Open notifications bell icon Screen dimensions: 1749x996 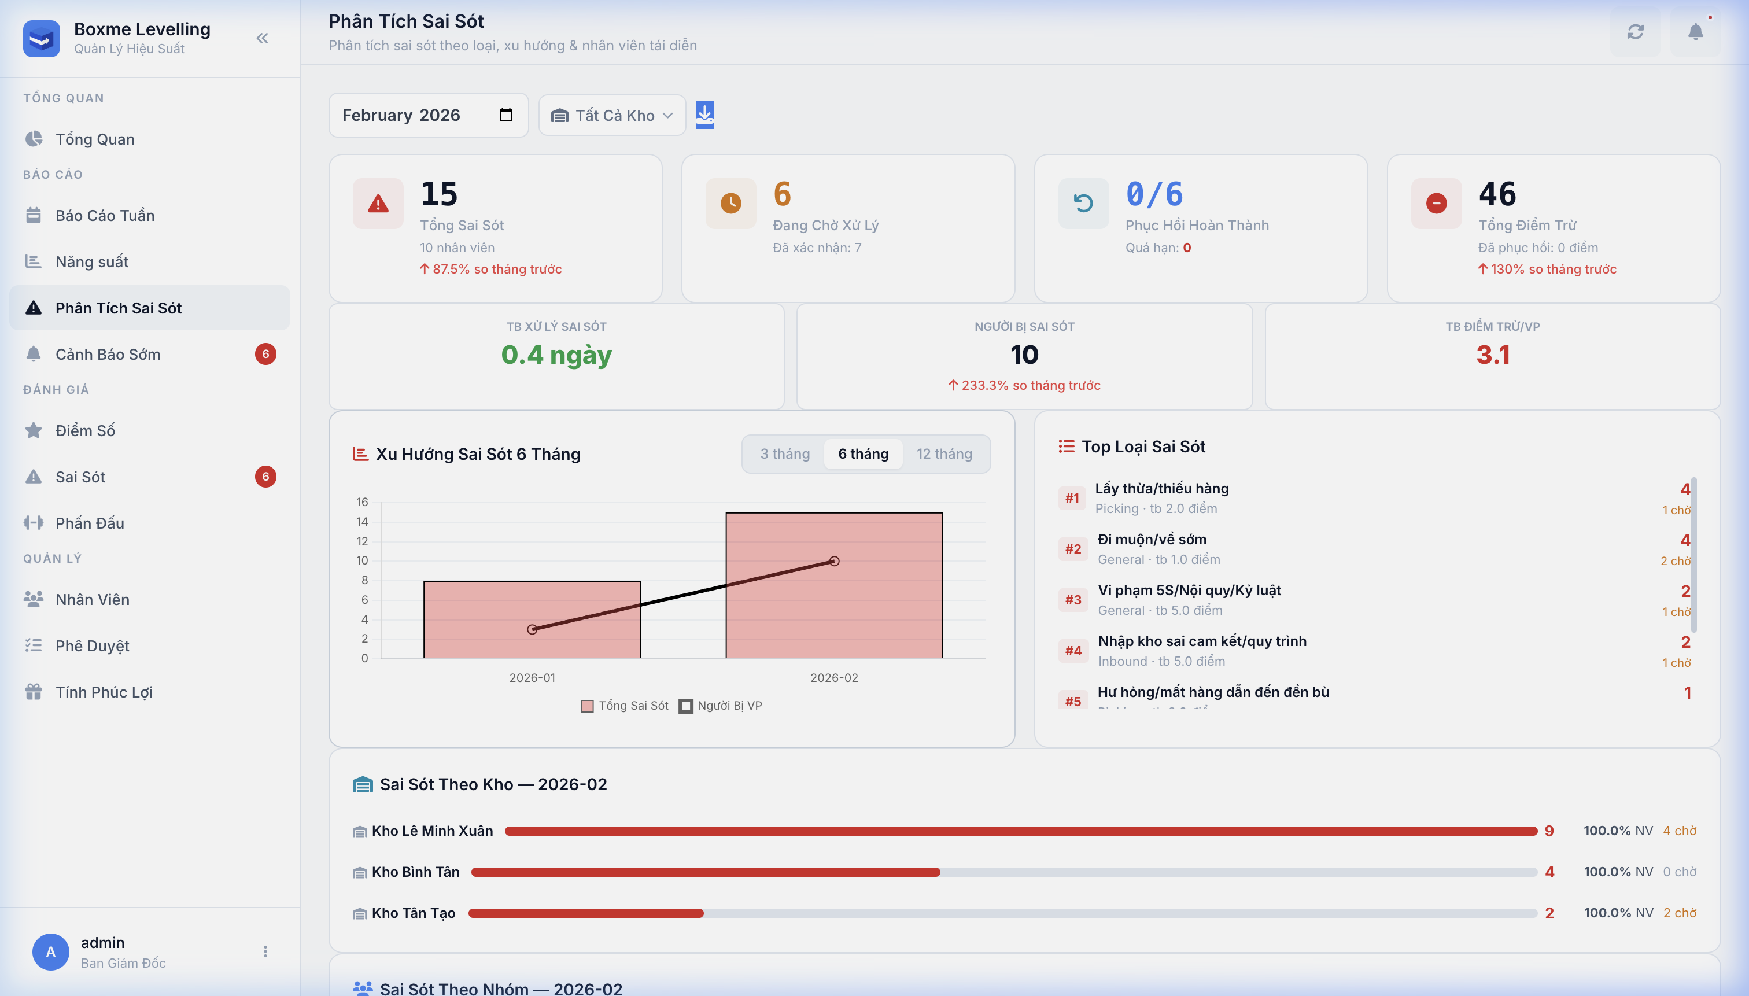(1695, 32)
